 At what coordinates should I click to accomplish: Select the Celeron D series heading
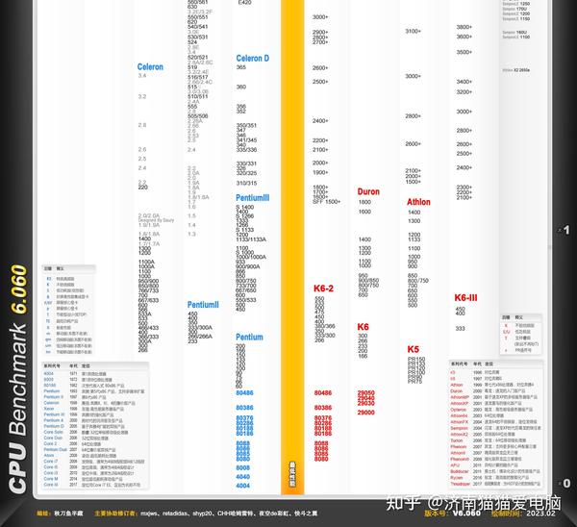252,59
